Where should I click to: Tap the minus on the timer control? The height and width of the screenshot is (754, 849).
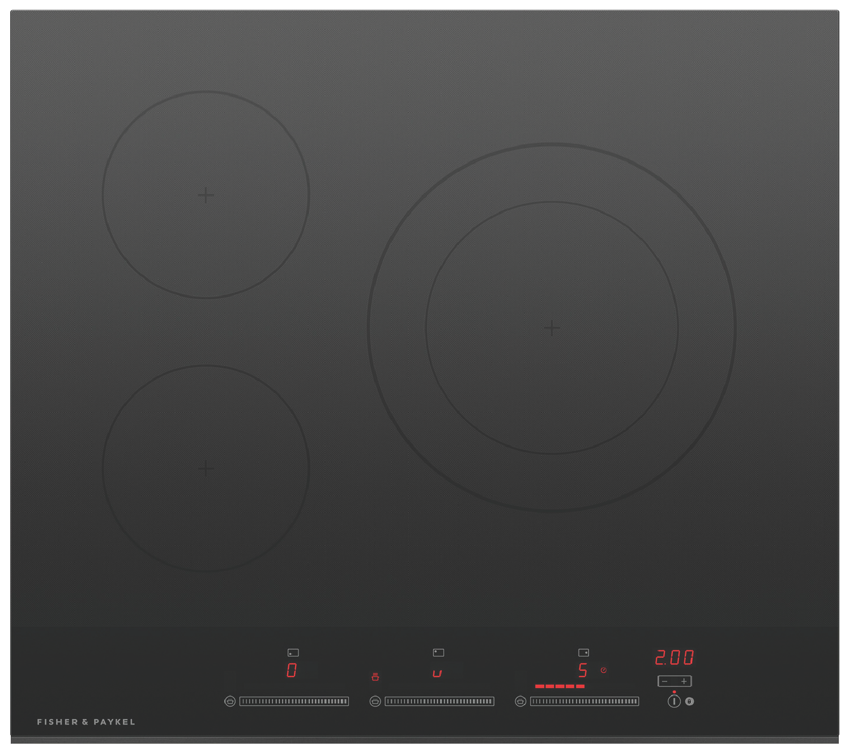[665, 681]
